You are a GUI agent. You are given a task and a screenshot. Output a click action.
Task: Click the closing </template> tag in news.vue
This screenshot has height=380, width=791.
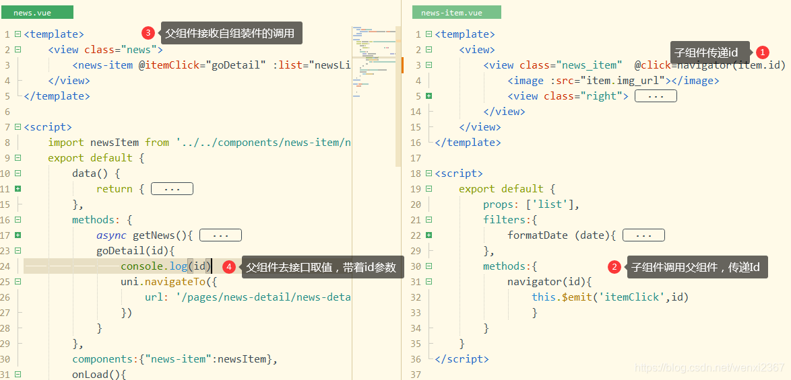click(x=57, y=96)
